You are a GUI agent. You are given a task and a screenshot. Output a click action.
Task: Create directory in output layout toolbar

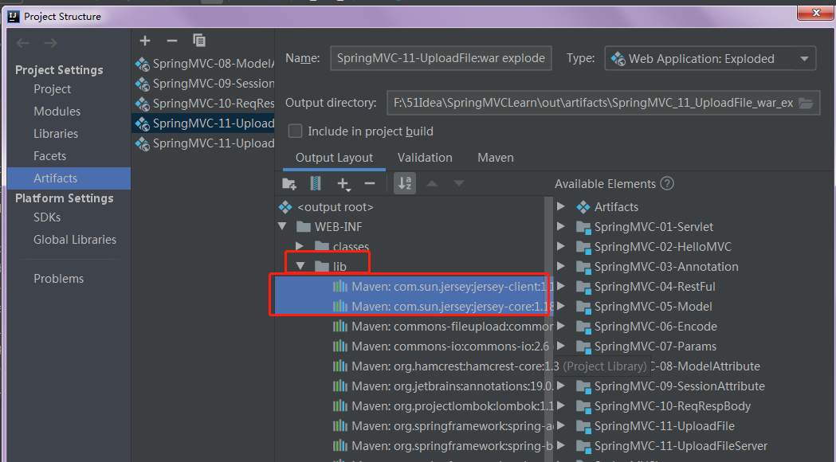(x=289, y=184)
